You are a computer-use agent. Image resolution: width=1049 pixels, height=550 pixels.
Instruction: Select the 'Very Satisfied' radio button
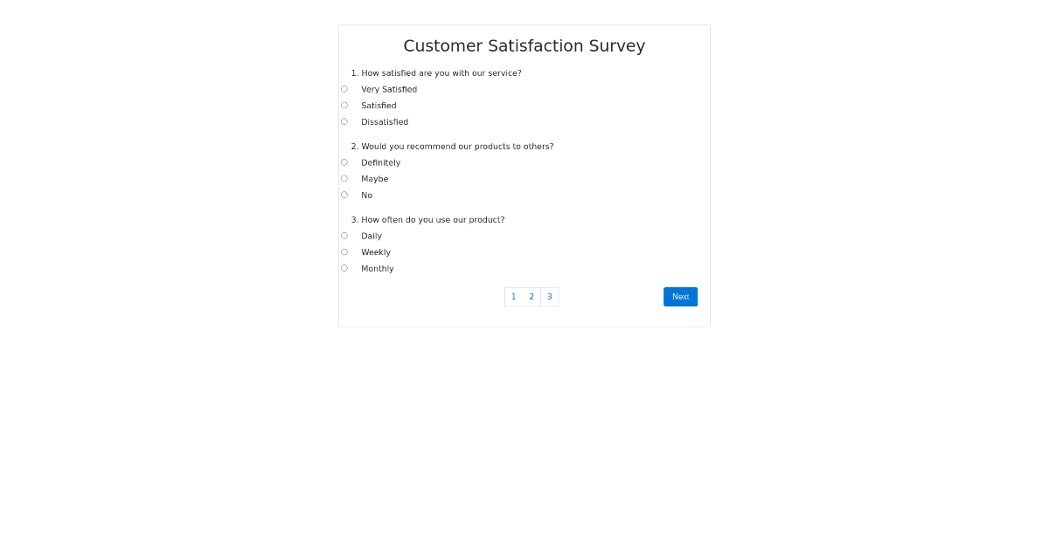(x=344, y=88)
